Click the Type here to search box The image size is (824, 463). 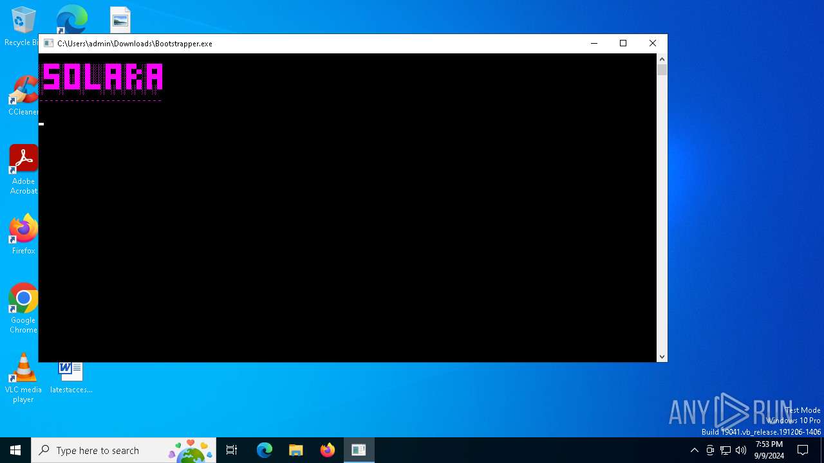(x=124, y=450)
